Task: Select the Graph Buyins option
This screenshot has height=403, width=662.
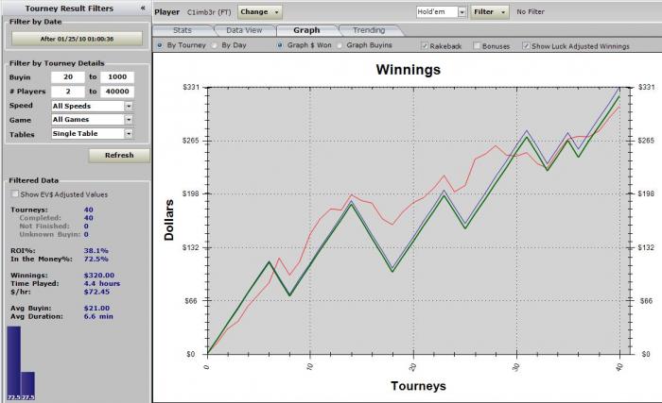Action: coord(340,44)
